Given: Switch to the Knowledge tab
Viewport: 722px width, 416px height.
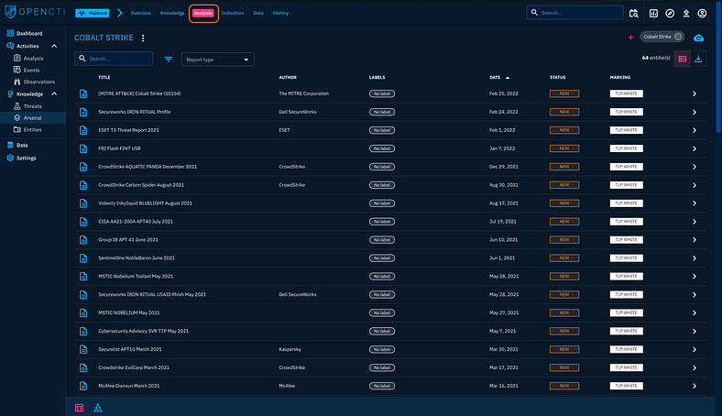Looking at the screenshot, I should (172, 13).
